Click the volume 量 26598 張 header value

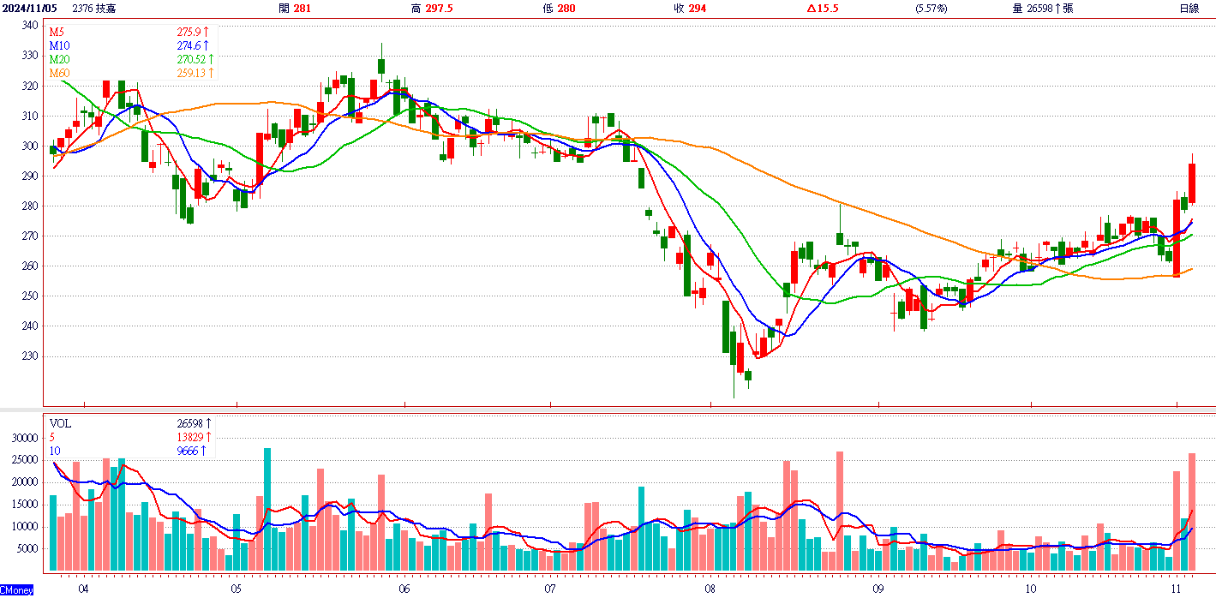[x=1043, y=8]
